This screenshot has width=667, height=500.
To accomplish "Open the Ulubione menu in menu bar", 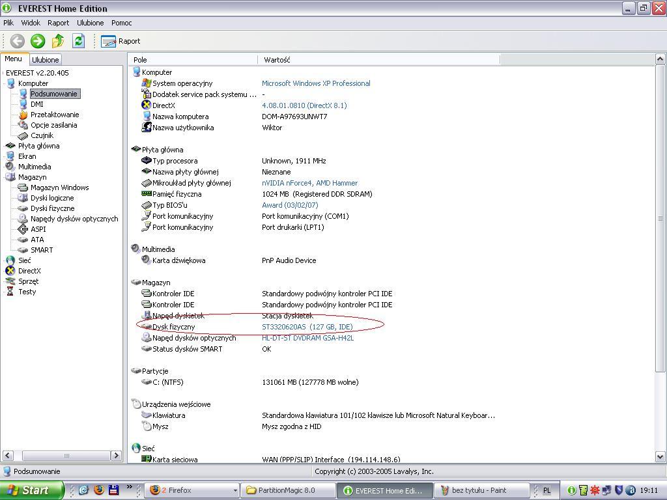I will 90,23.
